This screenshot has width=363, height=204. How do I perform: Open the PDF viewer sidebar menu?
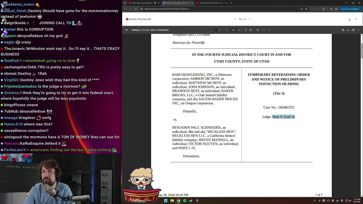pos(127,30)
